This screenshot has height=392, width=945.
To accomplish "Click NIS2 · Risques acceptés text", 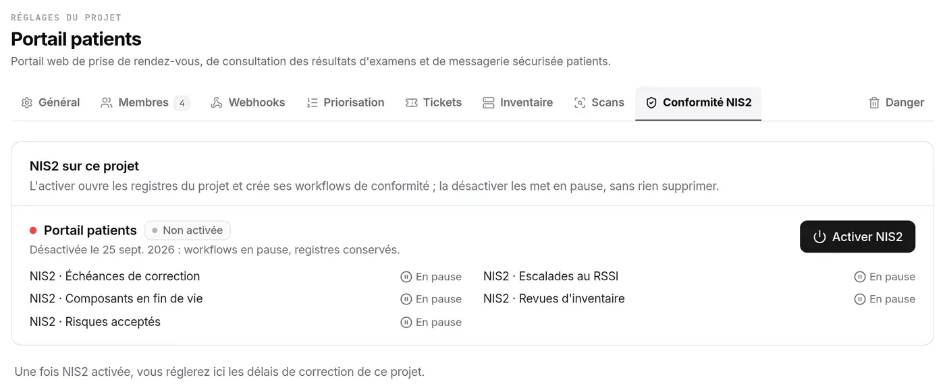I will pyautogui.click(x=95, y=321).
